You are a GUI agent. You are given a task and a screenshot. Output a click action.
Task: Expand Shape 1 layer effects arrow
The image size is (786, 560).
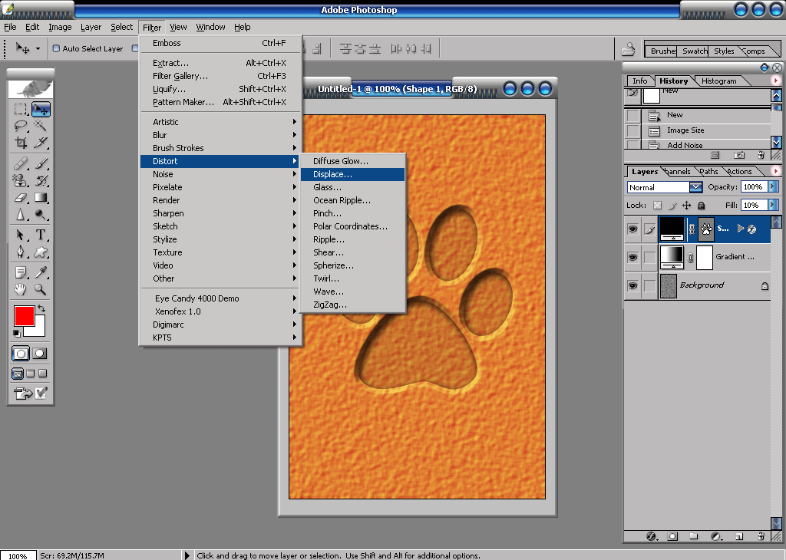coord(740,229)
